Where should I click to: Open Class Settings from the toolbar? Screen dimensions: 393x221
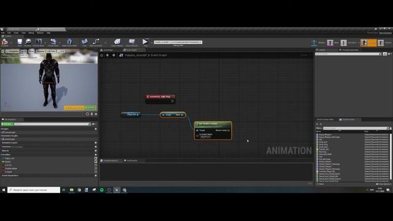point(117,42)
